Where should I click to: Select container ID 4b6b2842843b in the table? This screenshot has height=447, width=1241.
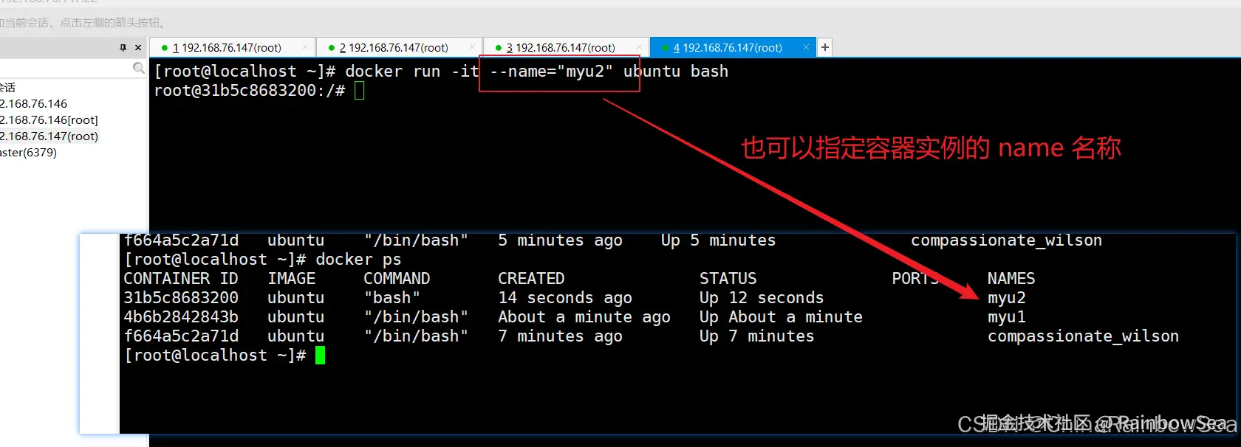click(181, 317)
